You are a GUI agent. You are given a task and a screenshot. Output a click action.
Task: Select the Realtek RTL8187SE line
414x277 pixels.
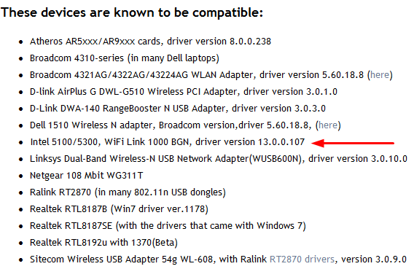coord(168,226)
